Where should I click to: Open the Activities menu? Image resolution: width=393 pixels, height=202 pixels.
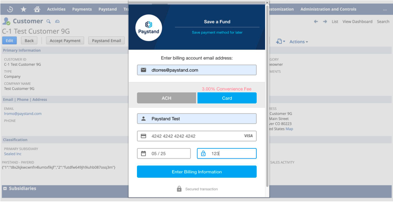[56, 9]
